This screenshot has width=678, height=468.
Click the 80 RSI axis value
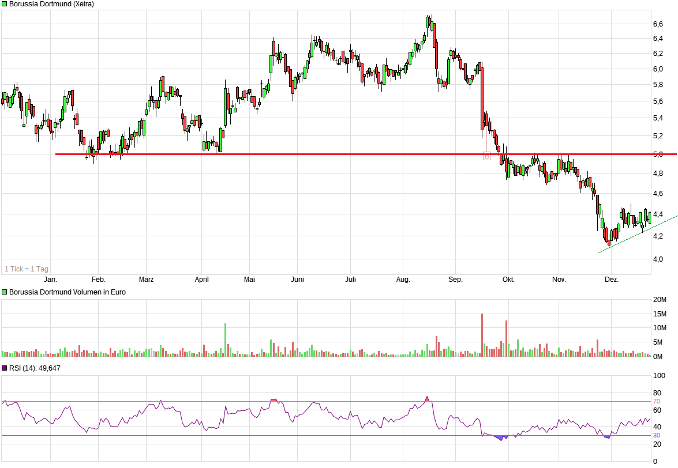tap(657, 393)
